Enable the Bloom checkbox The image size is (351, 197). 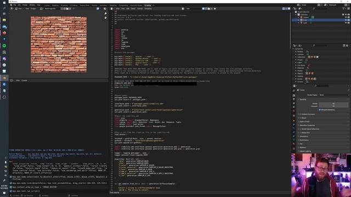[301, 118]
